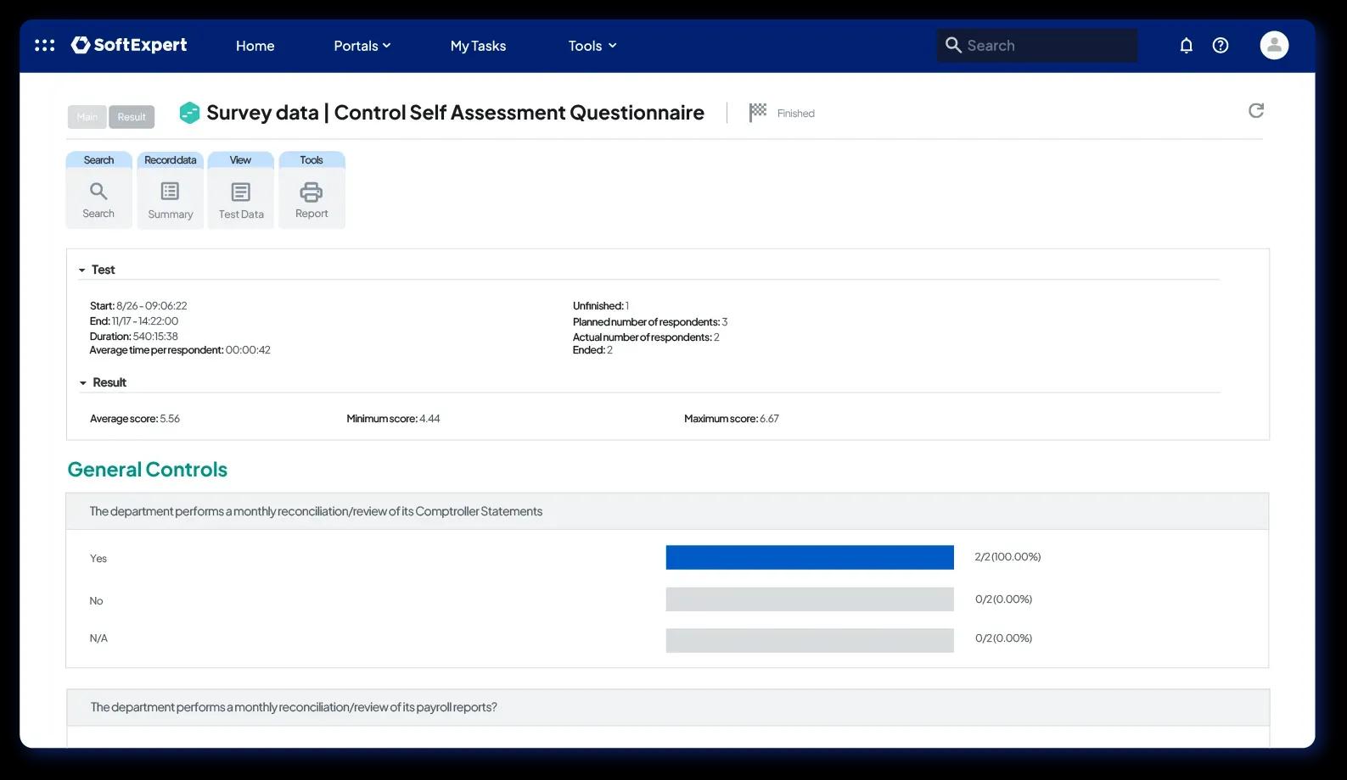This screenshot has width=1347, height=780.
Task: Click the SoftExpert logo
Action: coord(129,45)
